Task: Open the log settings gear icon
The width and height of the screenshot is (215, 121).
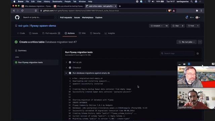Action: [x=198, y=53]
